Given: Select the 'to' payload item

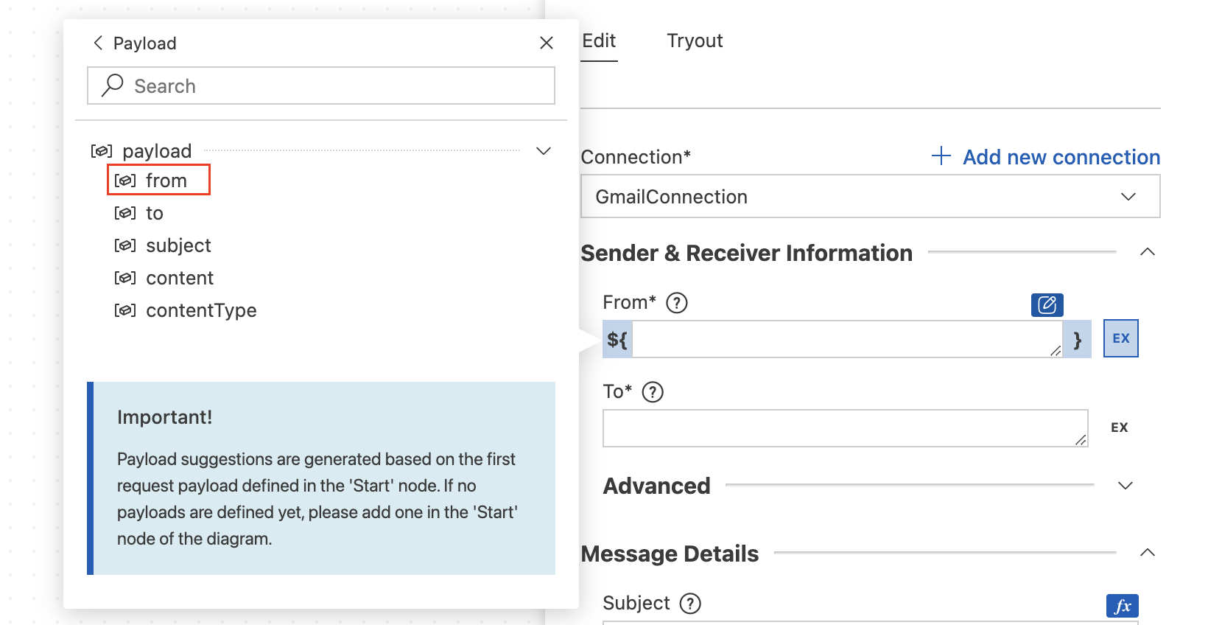Looking at the screenshot, I should coord(139,213).
